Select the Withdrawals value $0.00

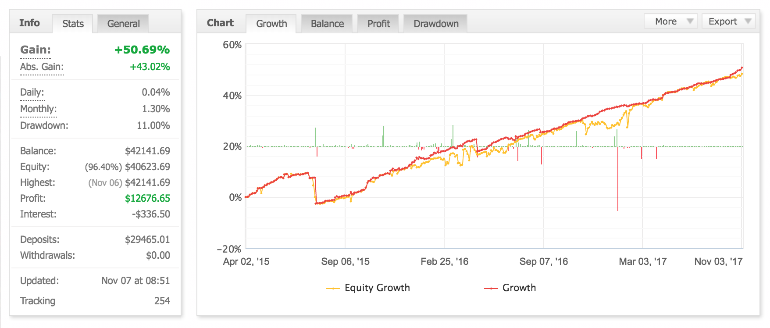(158, 256)
